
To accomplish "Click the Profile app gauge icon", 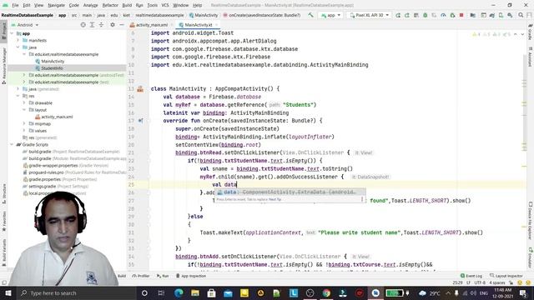I will pyautogui.click(x=443, y=15).
